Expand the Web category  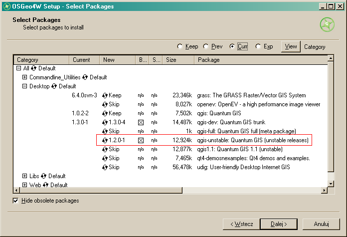point(25,185)
